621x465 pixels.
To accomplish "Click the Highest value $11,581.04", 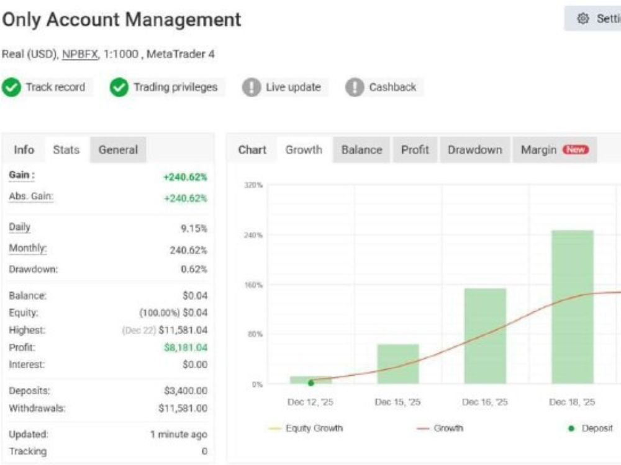I will coord(183,330).
